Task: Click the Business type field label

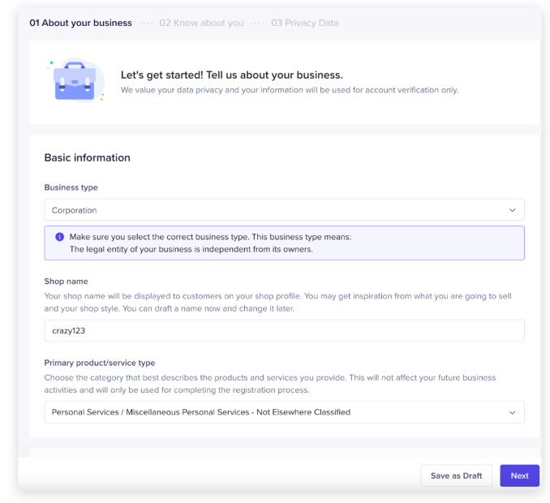Action: click(71, 187)
